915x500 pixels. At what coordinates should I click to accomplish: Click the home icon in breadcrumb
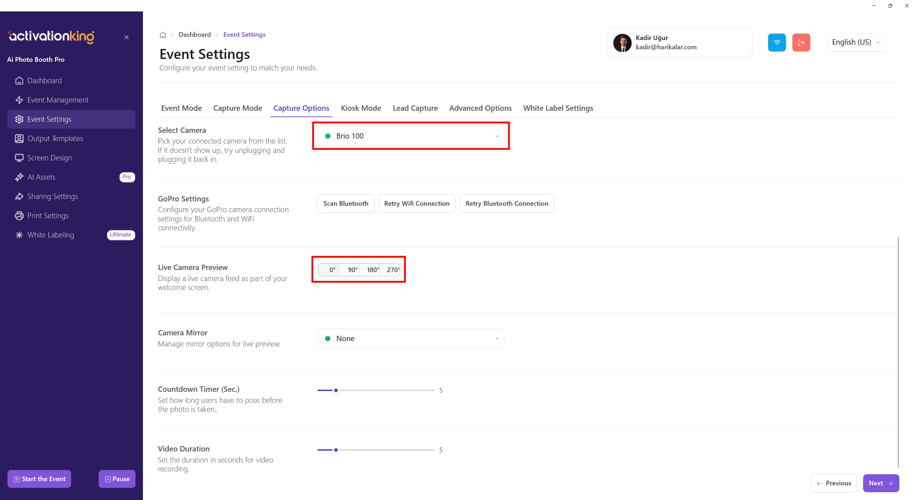[x=163, y=35]
